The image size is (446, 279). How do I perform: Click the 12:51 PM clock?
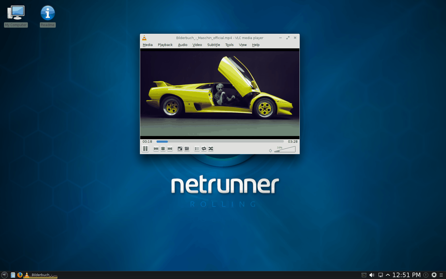pyautogui.click(x=406, y=275)
